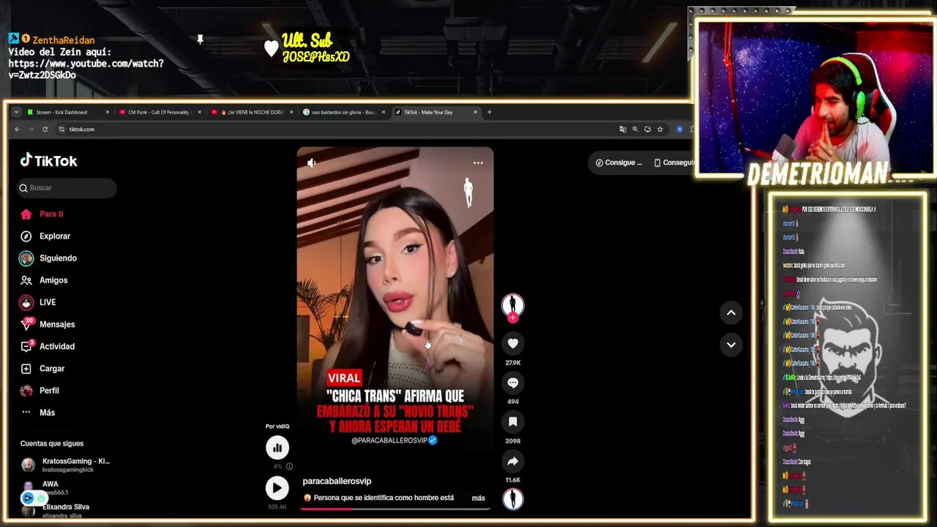Share the video with arrow icon
Viewport: 937px width, 527px height.
[x=512, y=461]
